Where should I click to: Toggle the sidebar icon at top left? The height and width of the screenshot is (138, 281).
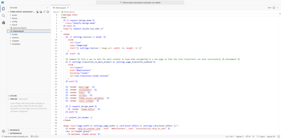(2, 2)
